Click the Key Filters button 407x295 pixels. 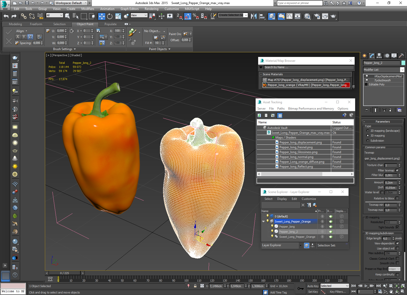point(338,292)
